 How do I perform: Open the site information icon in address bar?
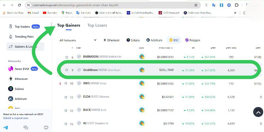click(28, 5)
